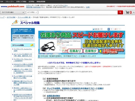Focus the product search text field
The height and width of the screenshot is (101, 135).
[x=77, y=12]
